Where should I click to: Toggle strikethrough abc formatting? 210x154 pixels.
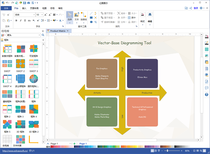coord(29,20)
